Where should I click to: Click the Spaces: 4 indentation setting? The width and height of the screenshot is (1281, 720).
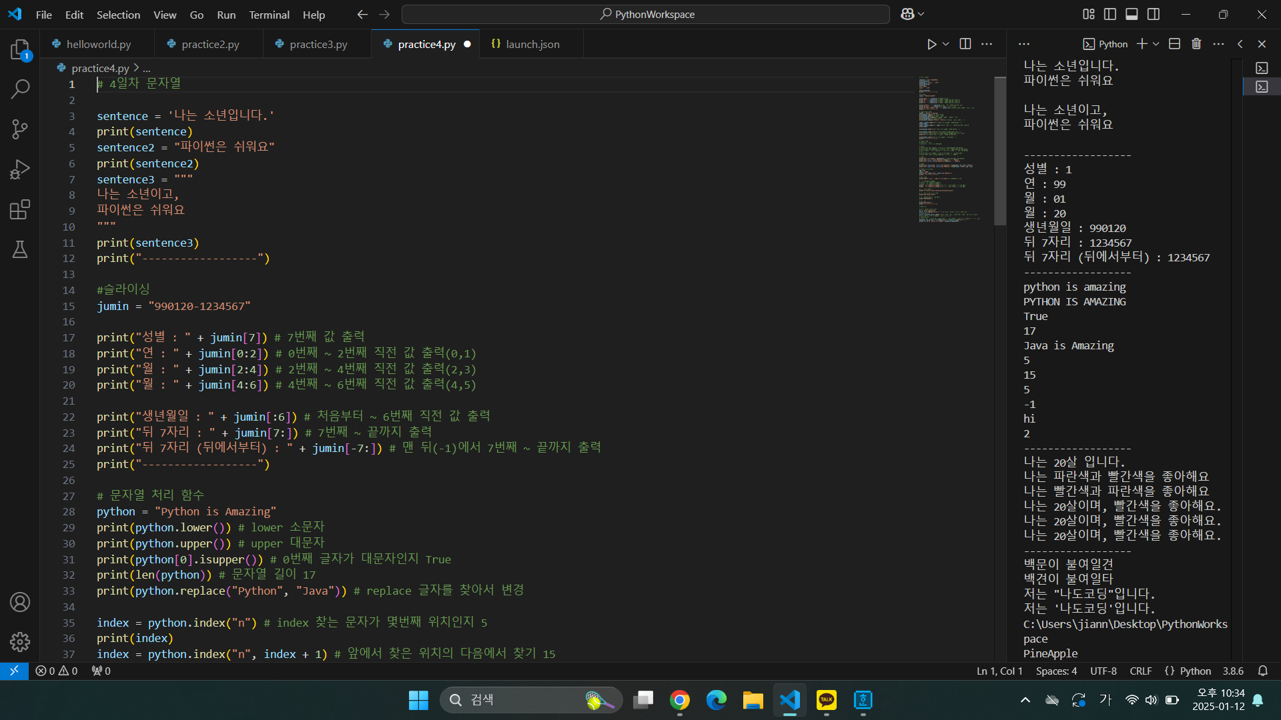click(x=1056, y=671)
